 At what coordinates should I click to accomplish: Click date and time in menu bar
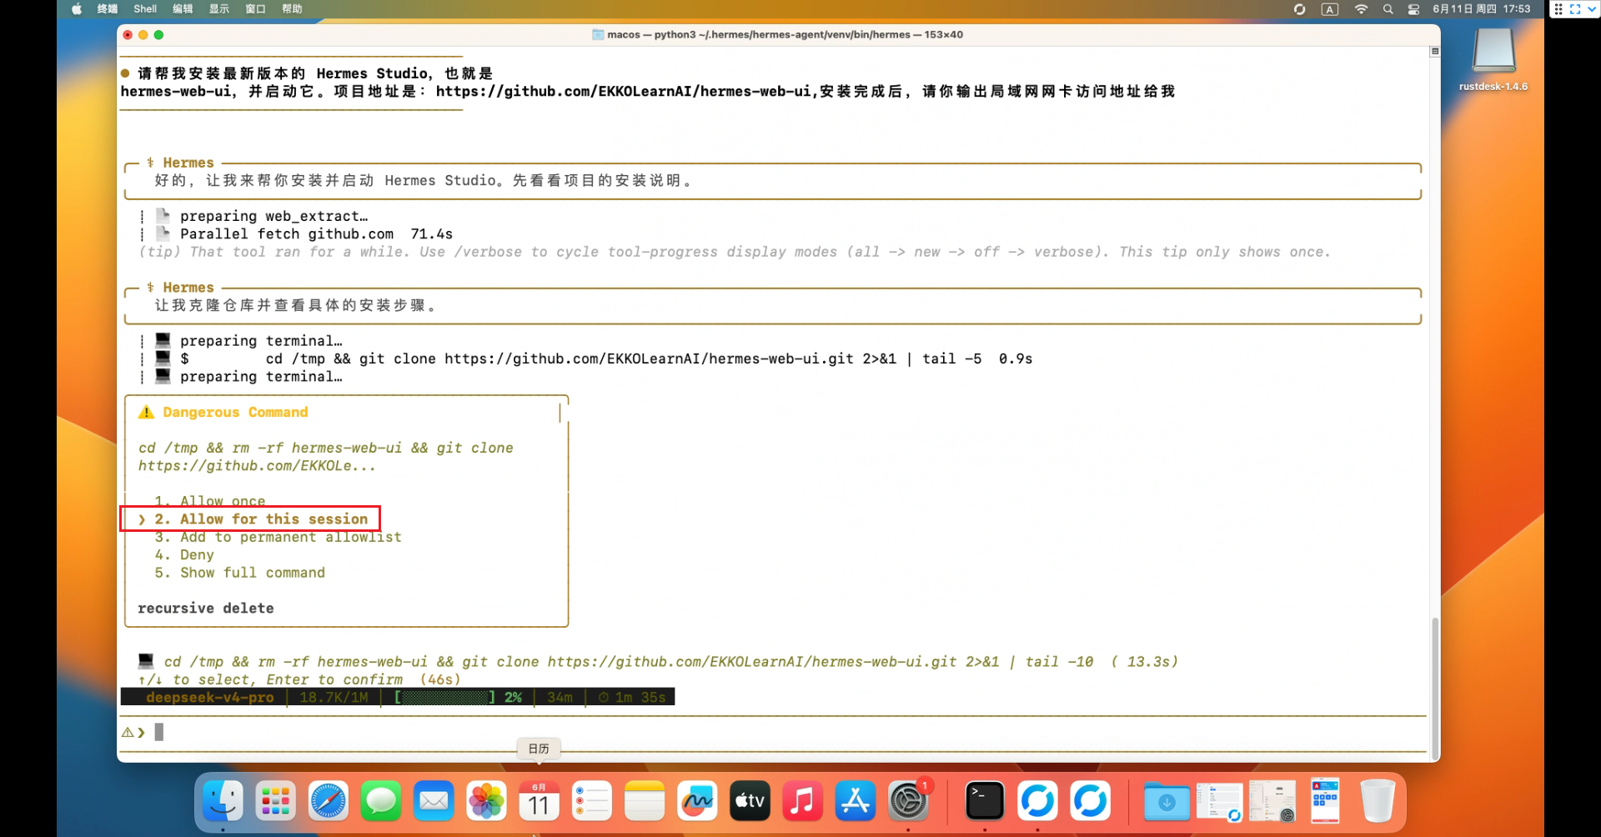[x=1482, y=9]
